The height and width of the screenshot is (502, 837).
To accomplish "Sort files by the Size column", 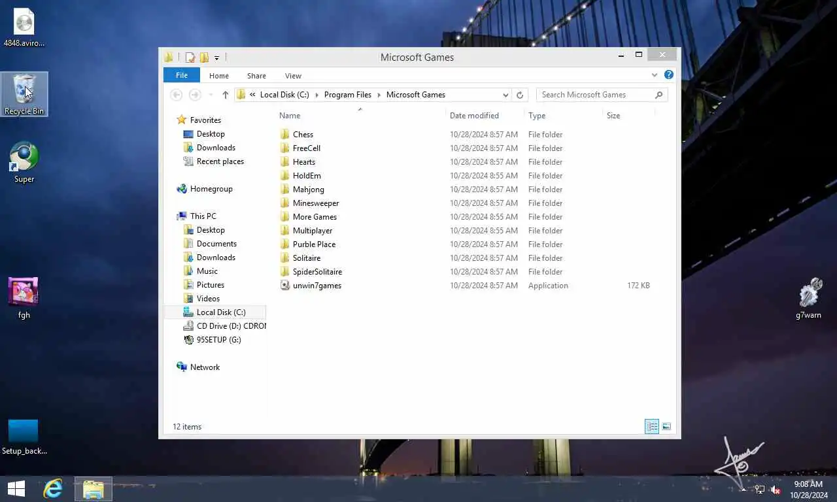I will point(613,116).
